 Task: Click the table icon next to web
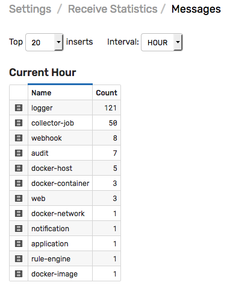(x=19, y=199)
